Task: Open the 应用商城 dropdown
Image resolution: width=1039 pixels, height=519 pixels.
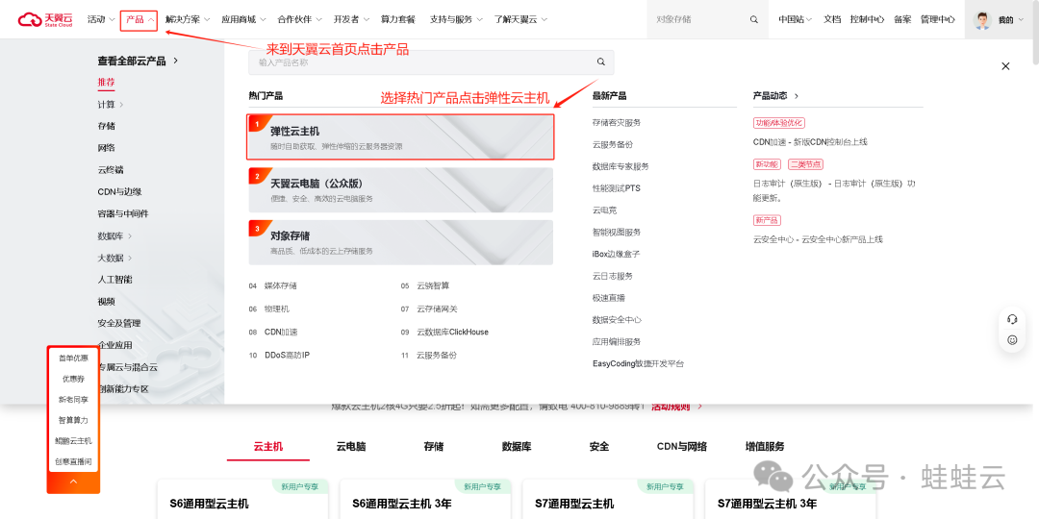Action: coord(243,20)
